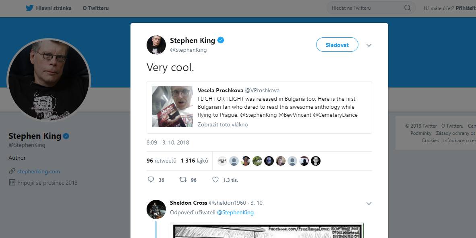Expand the tweet options chevron next to Sledovat
The height and width of the screenshot is (238, 476).
(x=369, y=45)
